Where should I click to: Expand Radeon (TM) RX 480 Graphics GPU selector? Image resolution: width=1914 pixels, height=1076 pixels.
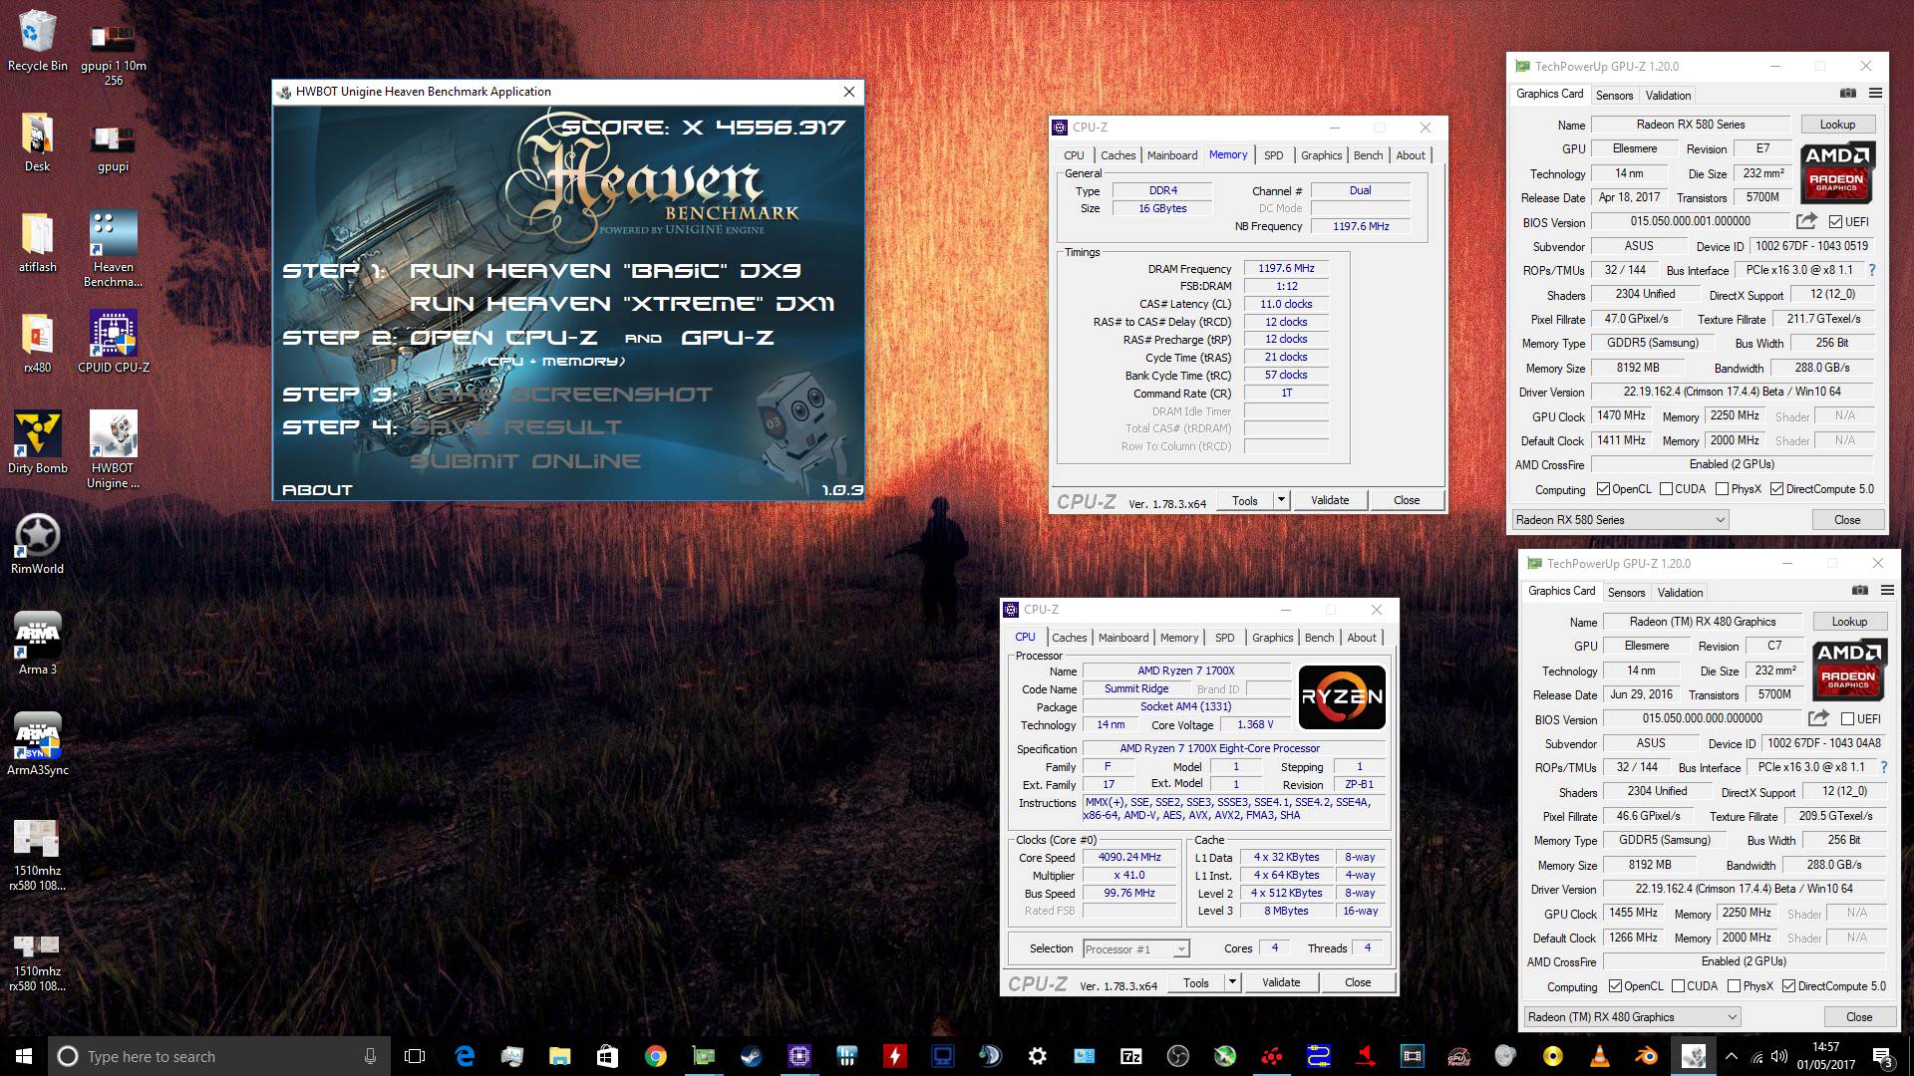point(1632,1016)
